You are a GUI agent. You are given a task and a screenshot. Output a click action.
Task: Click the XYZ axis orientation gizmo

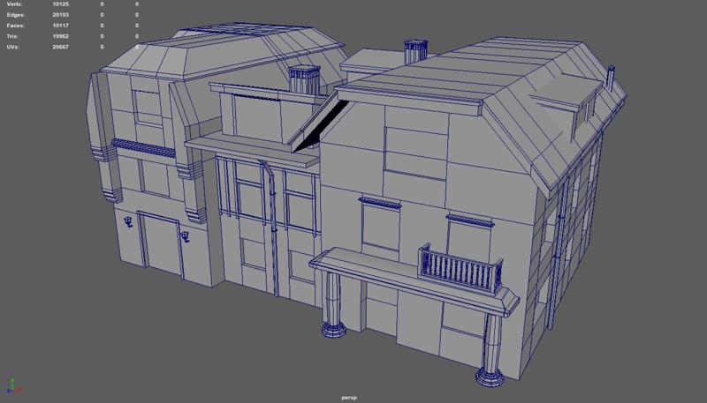tap(13, 386)
